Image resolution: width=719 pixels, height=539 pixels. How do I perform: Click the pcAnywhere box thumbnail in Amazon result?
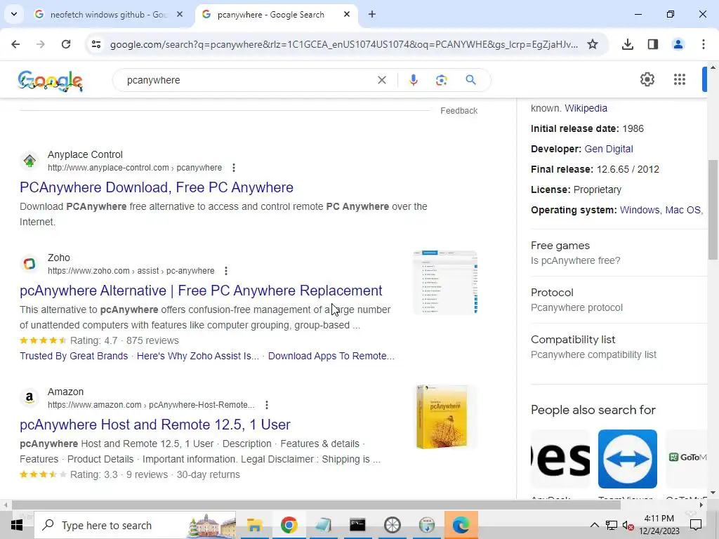(x=445, y=417)
